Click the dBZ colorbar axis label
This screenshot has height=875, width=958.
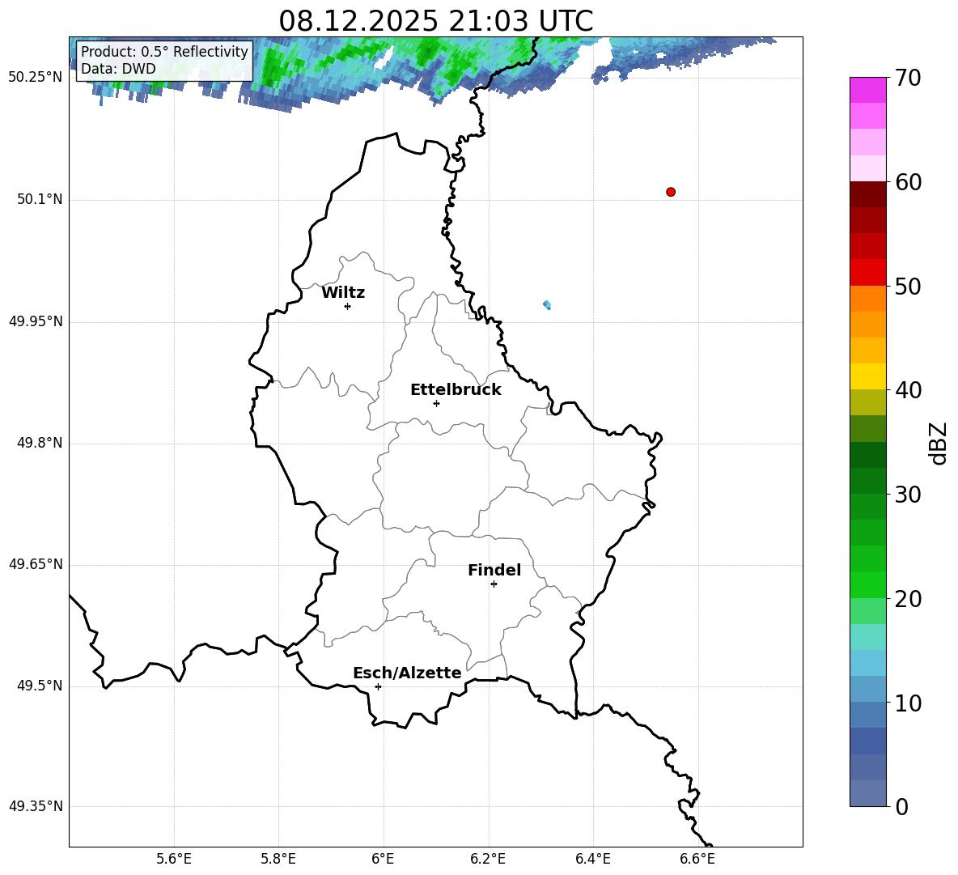(x=939, y=443)
